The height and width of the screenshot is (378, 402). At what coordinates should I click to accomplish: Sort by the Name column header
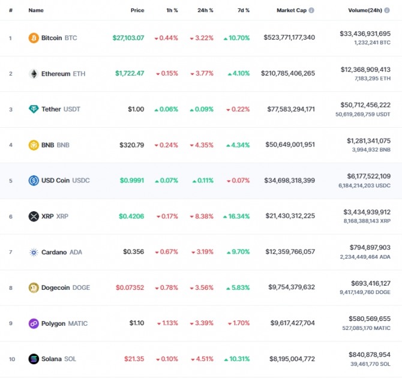coord(36,11)
